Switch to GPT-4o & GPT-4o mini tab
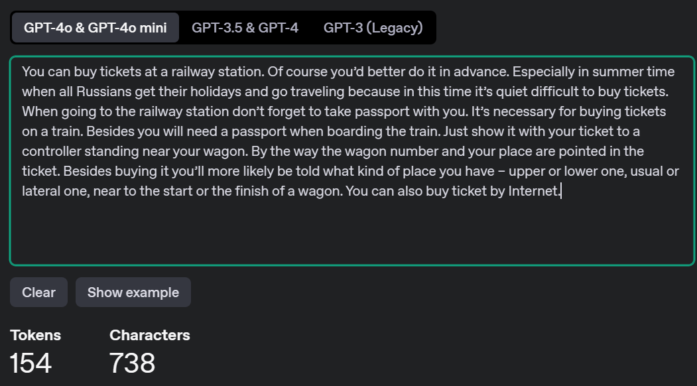The height and width of the screenshot is (386, 697). tap(95, 28)
